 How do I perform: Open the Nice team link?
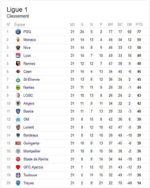27,48
